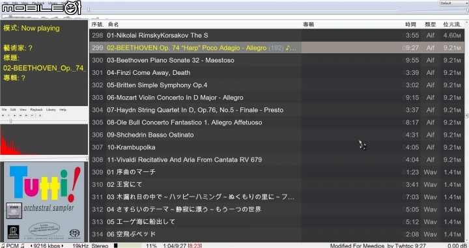Open the Help menu in the left panel
The height and width of the screenshot is (248, 469).
[x=63, y=109]
